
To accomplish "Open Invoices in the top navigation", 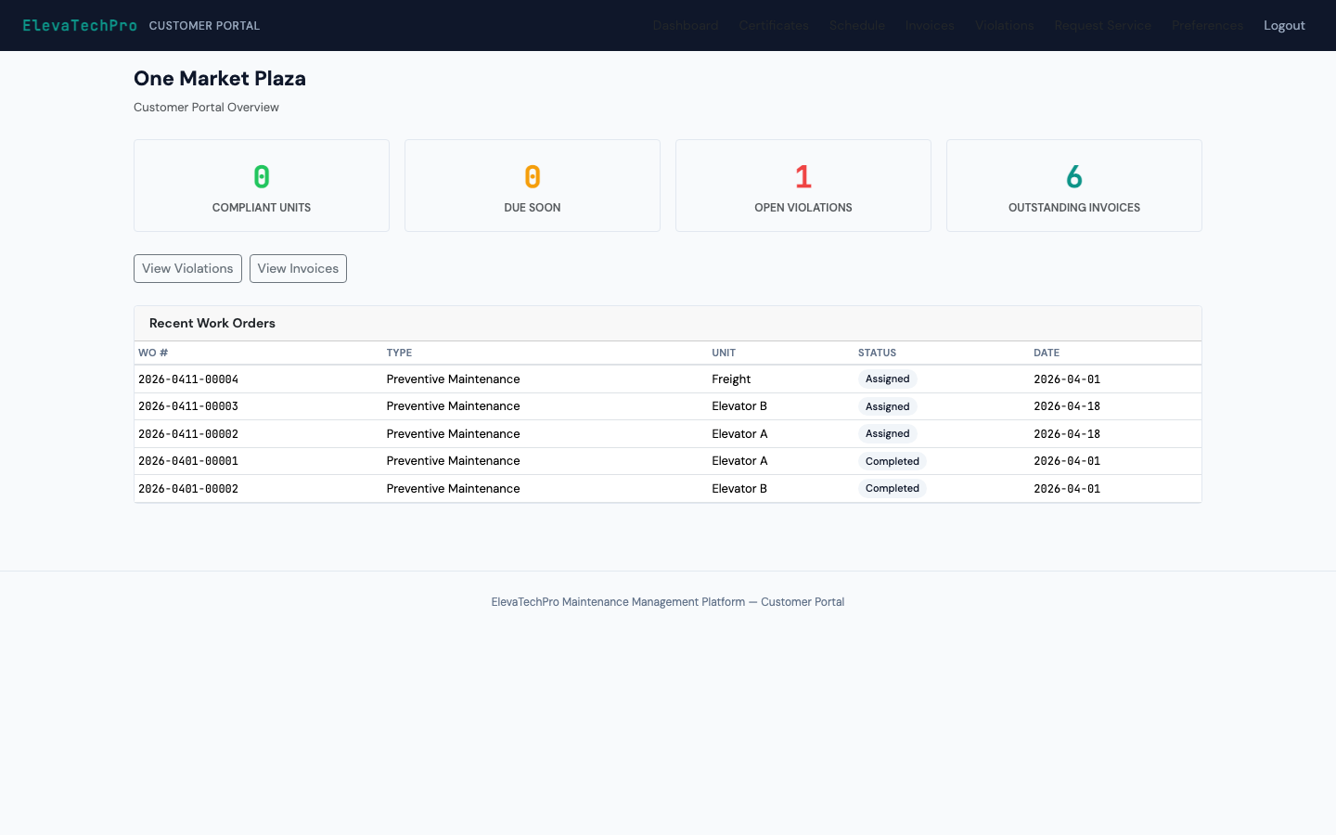I will (930, 25).
